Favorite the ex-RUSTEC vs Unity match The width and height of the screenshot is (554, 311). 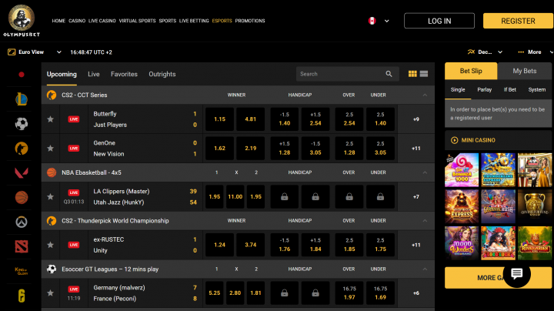click(x=51, y=245)
